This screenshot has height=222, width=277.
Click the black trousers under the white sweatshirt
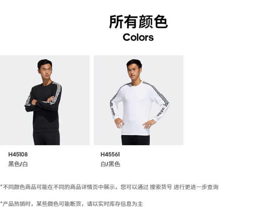pyautogui.click(x=136, y=140)
